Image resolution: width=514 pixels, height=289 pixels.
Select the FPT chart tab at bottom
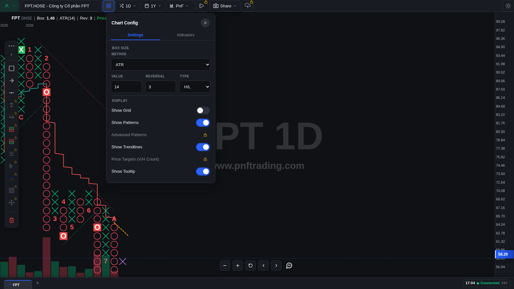tap(18, 285)
